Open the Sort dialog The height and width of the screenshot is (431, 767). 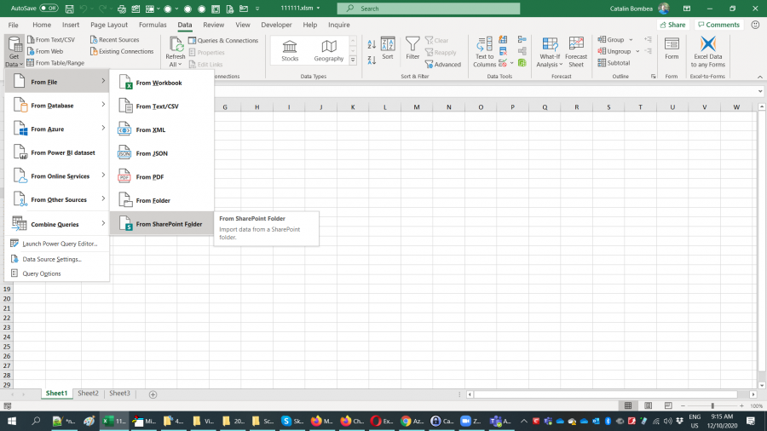pyautogui.click(x=388, y=49)
